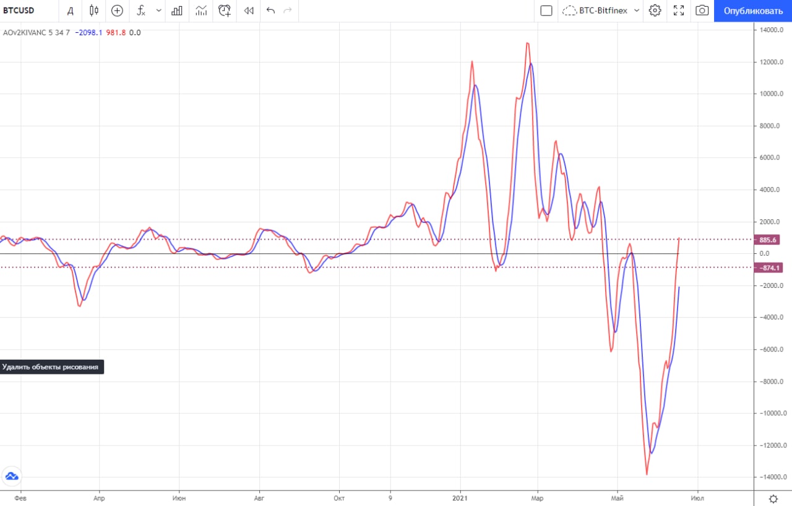Click the TradingView cloud logo icon

click(11, 476)
